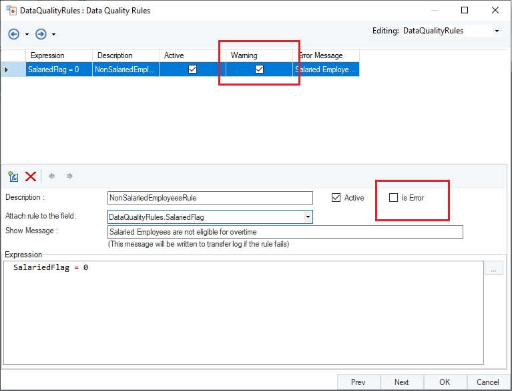Screen dimensions: 512x391
Task: Enable the Is Error checkbox
Action: click(394, 198)
